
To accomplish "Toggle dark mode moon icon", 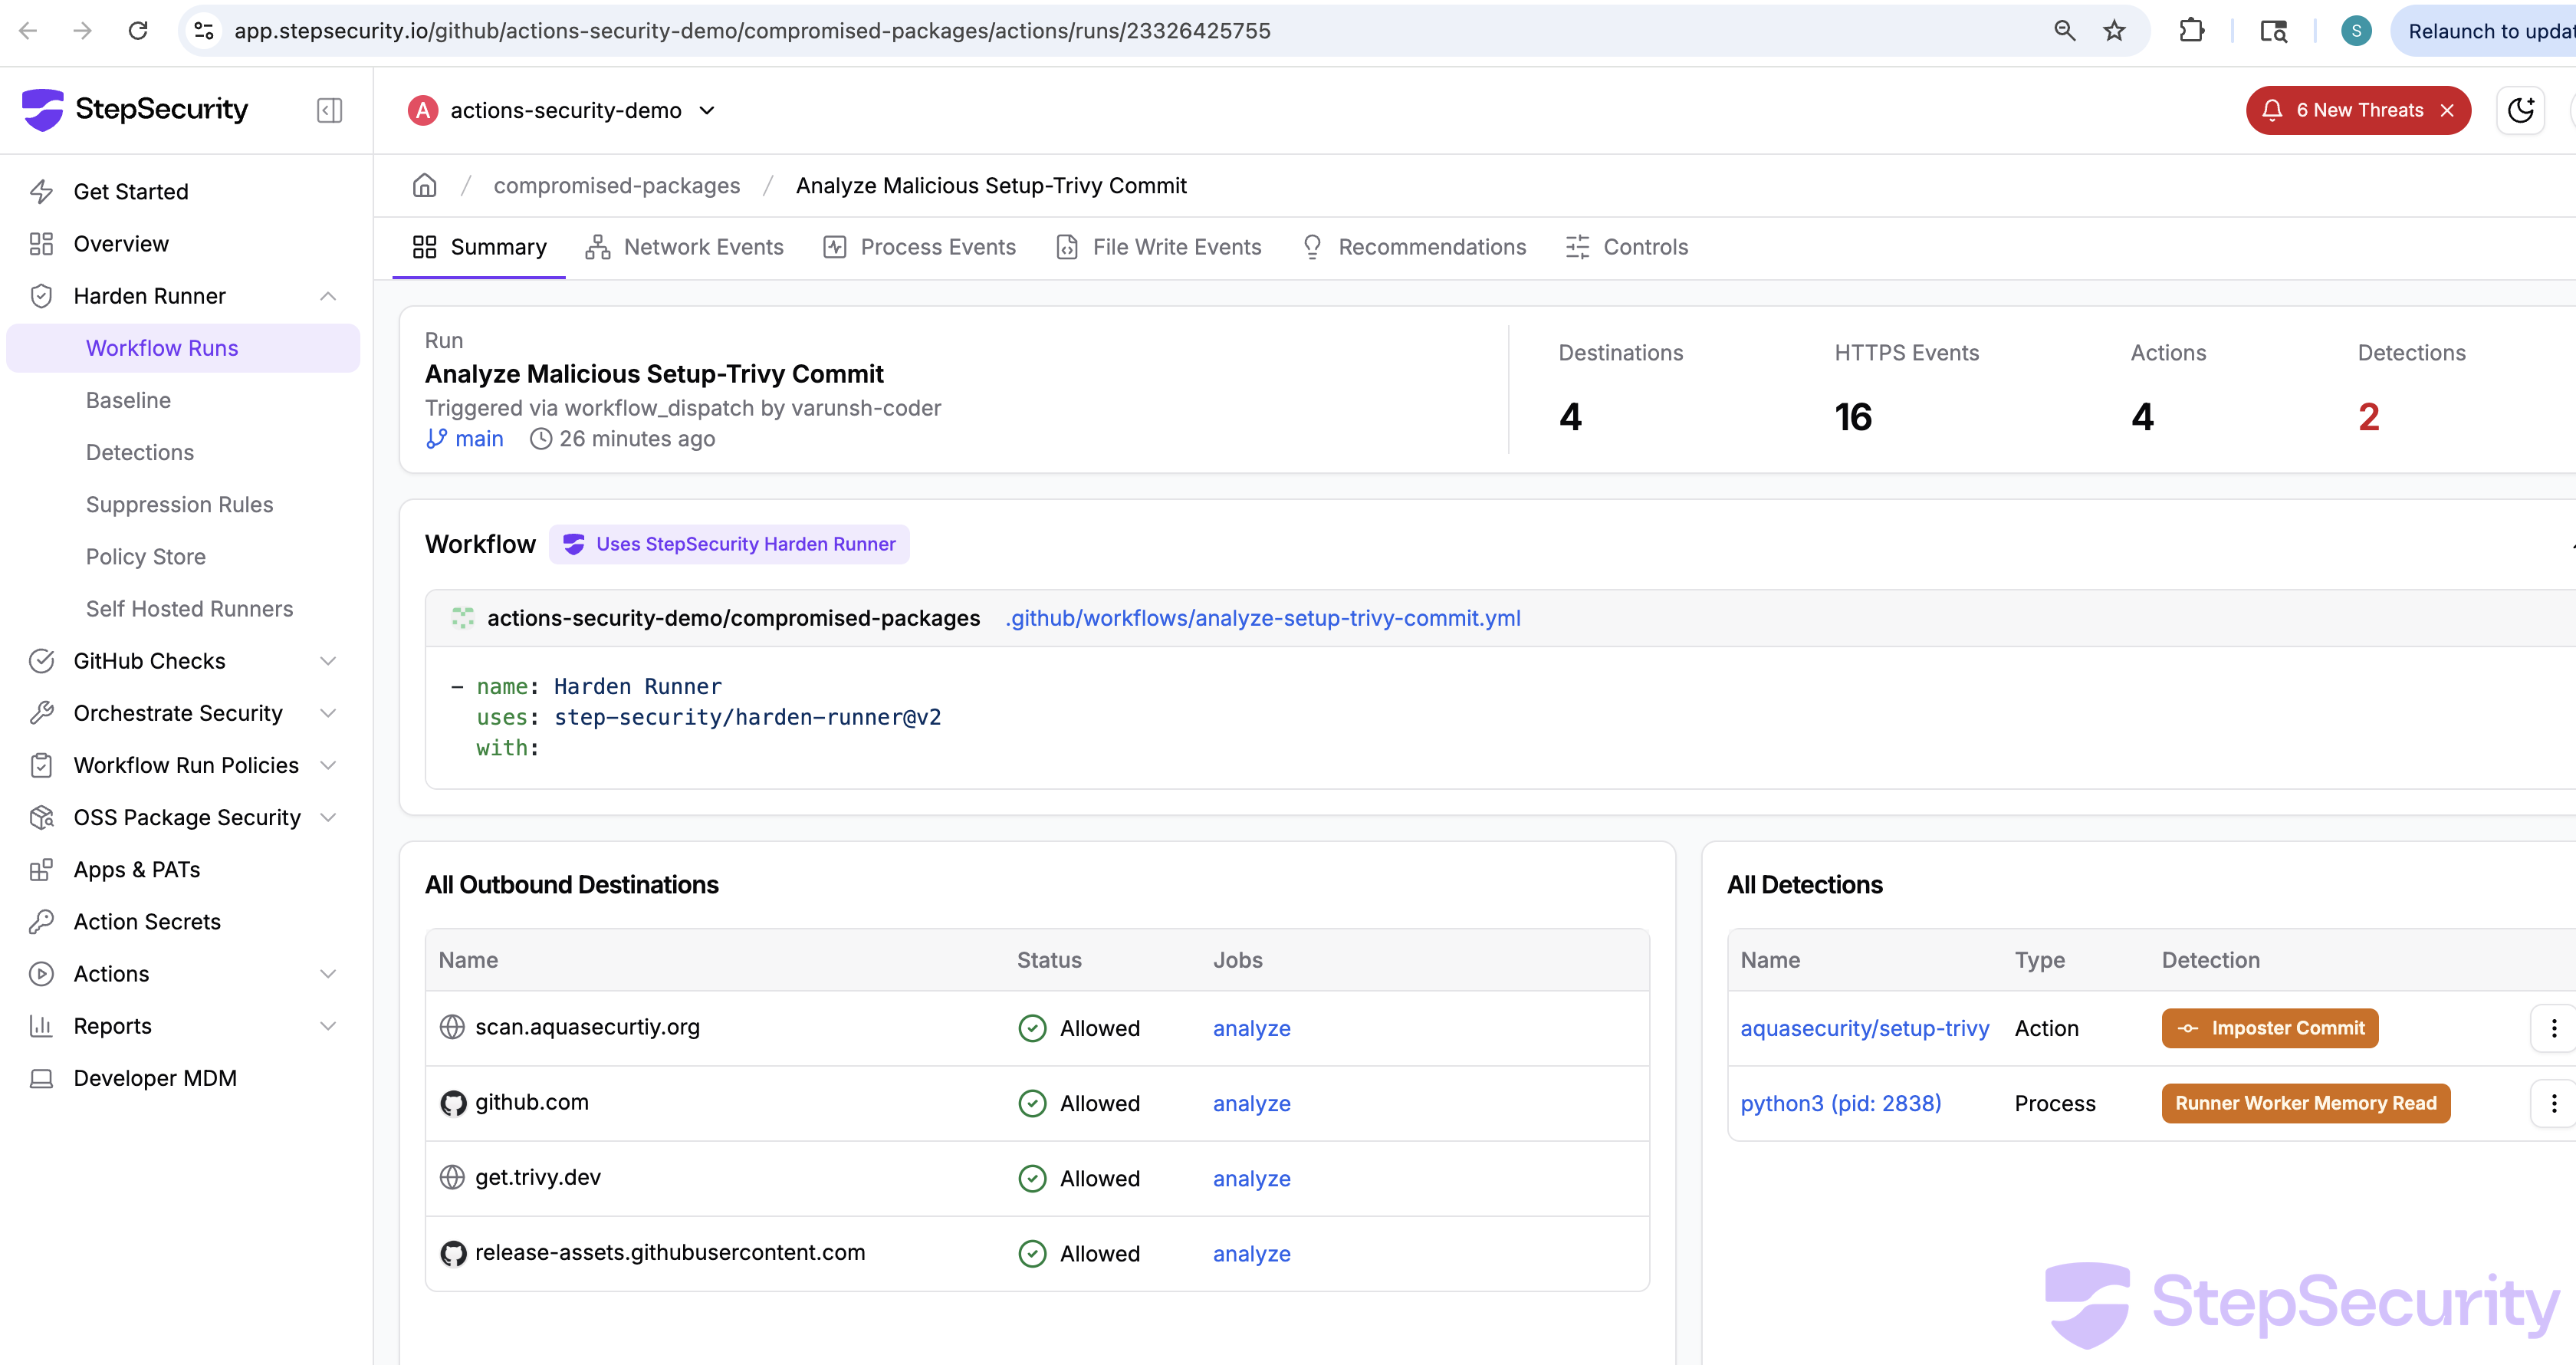I will (x=2520, y=110).
